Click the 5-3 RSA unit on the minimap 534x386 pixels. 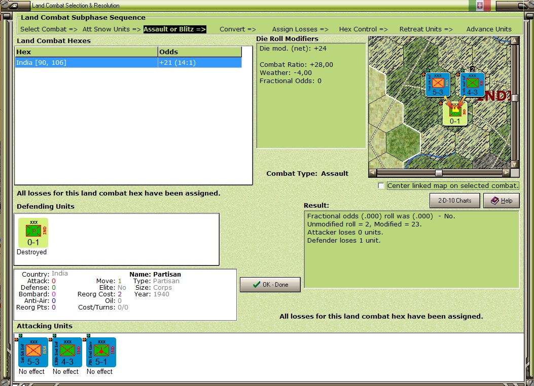point(438,84)
